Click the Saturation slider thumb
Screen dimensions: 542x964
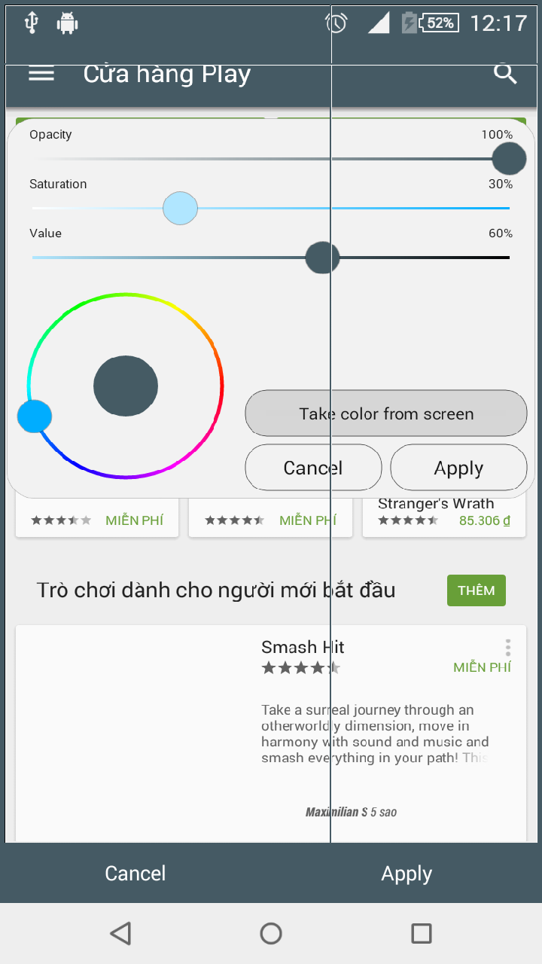(181, 209)
